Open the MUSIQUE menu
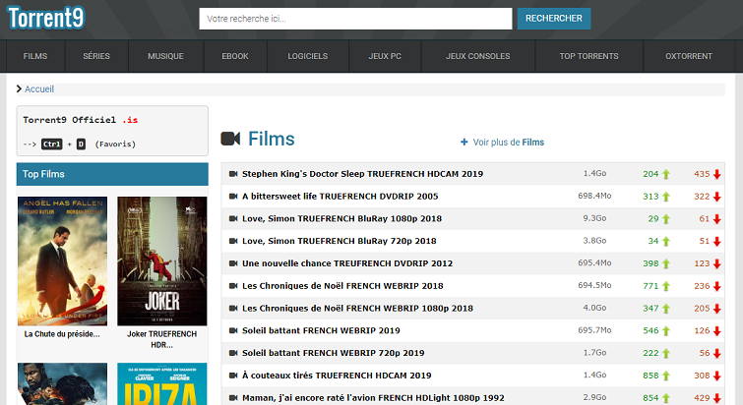The height and width of the screenshot is (405, 743). pyautogui.click(x=165, y=56)
